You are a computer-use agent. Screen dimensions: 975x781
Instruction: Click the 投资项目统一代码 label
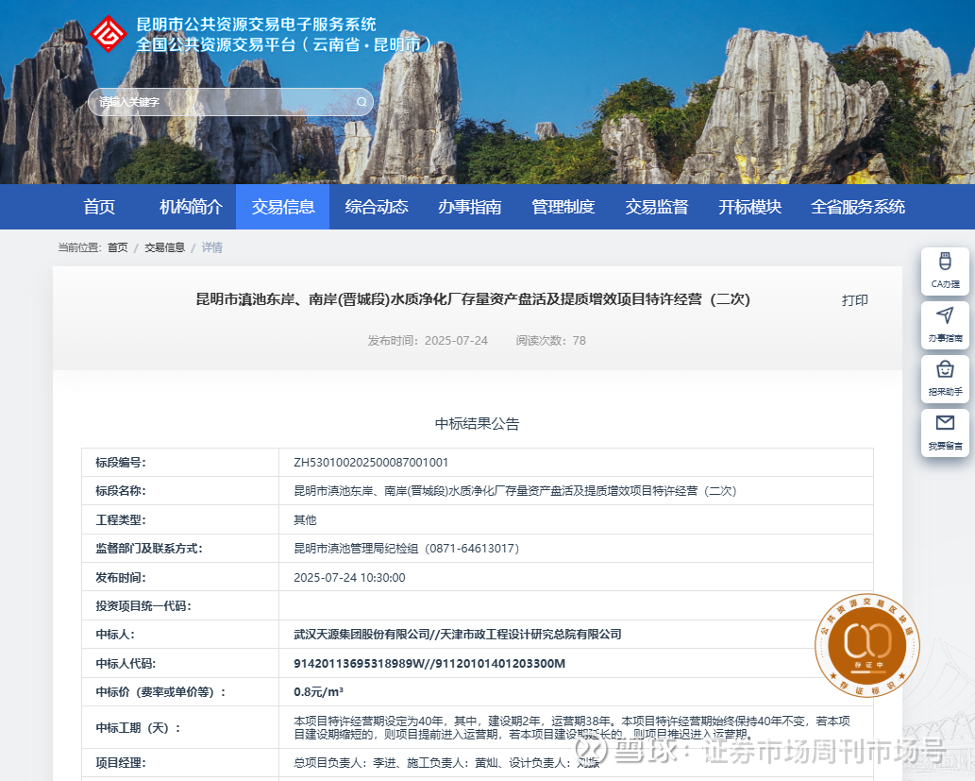[143, 606]
